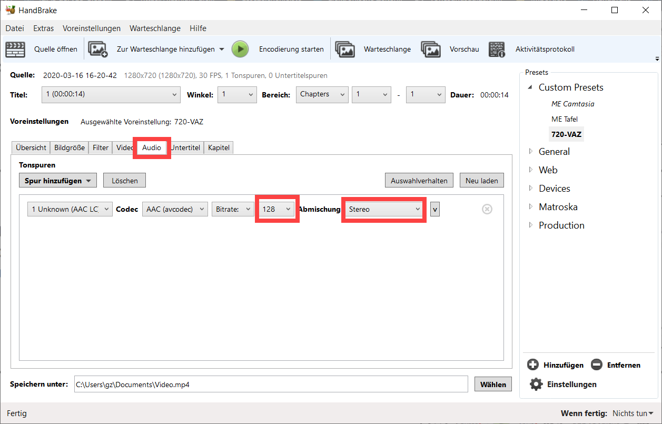Expand the Devices presets group
The image size is (662, 424).
pyautogui.click(x=530, y=189)
